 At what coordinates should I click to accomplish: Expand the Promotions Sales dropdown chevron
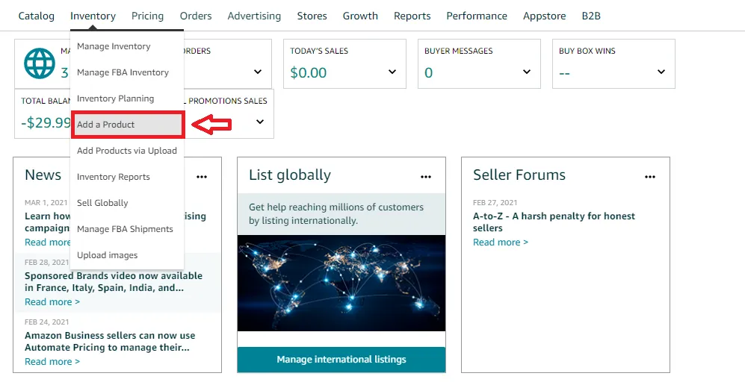coord(260,122)
